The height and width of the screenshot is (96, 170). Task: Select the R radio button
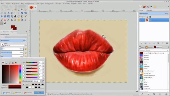(23, 71)
